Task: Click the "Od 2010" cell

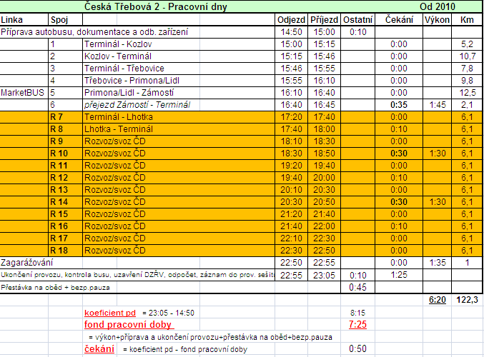Action: [437, 6]
